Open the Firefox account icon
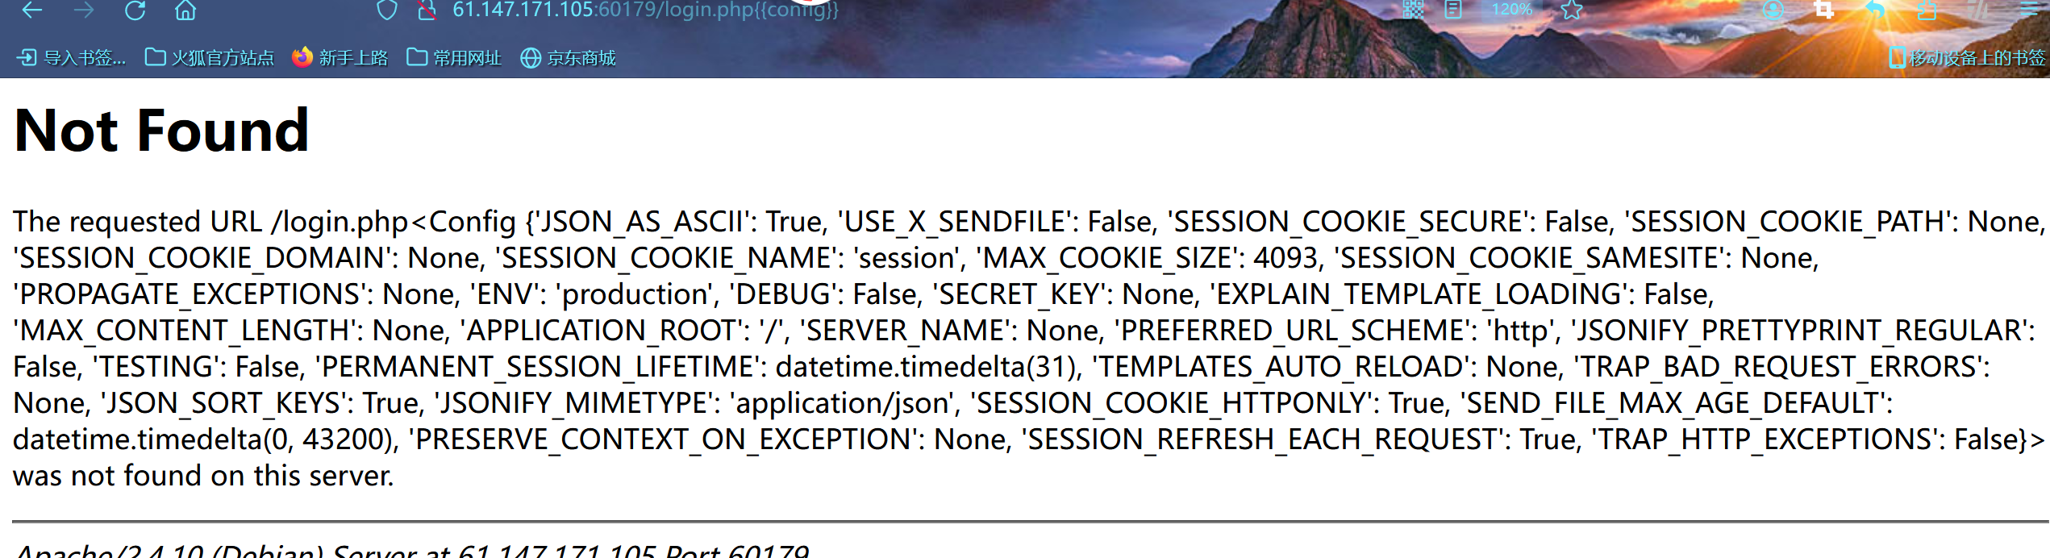The height and width of the screenshot is (558, 2050). click(x=1773, y=10)
